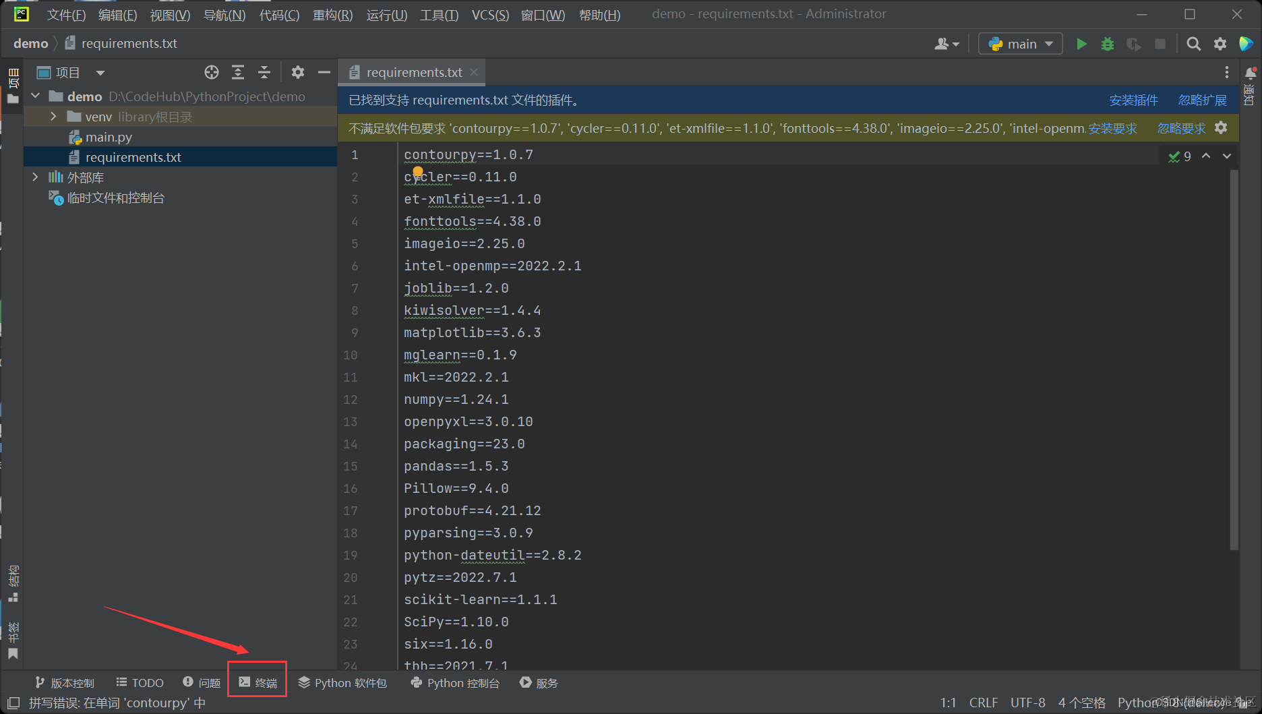The height and width of the screenshot is (714, 1262).
Task: Place cursor on numpy==1.24.1 line
Action: pos(456,400)
